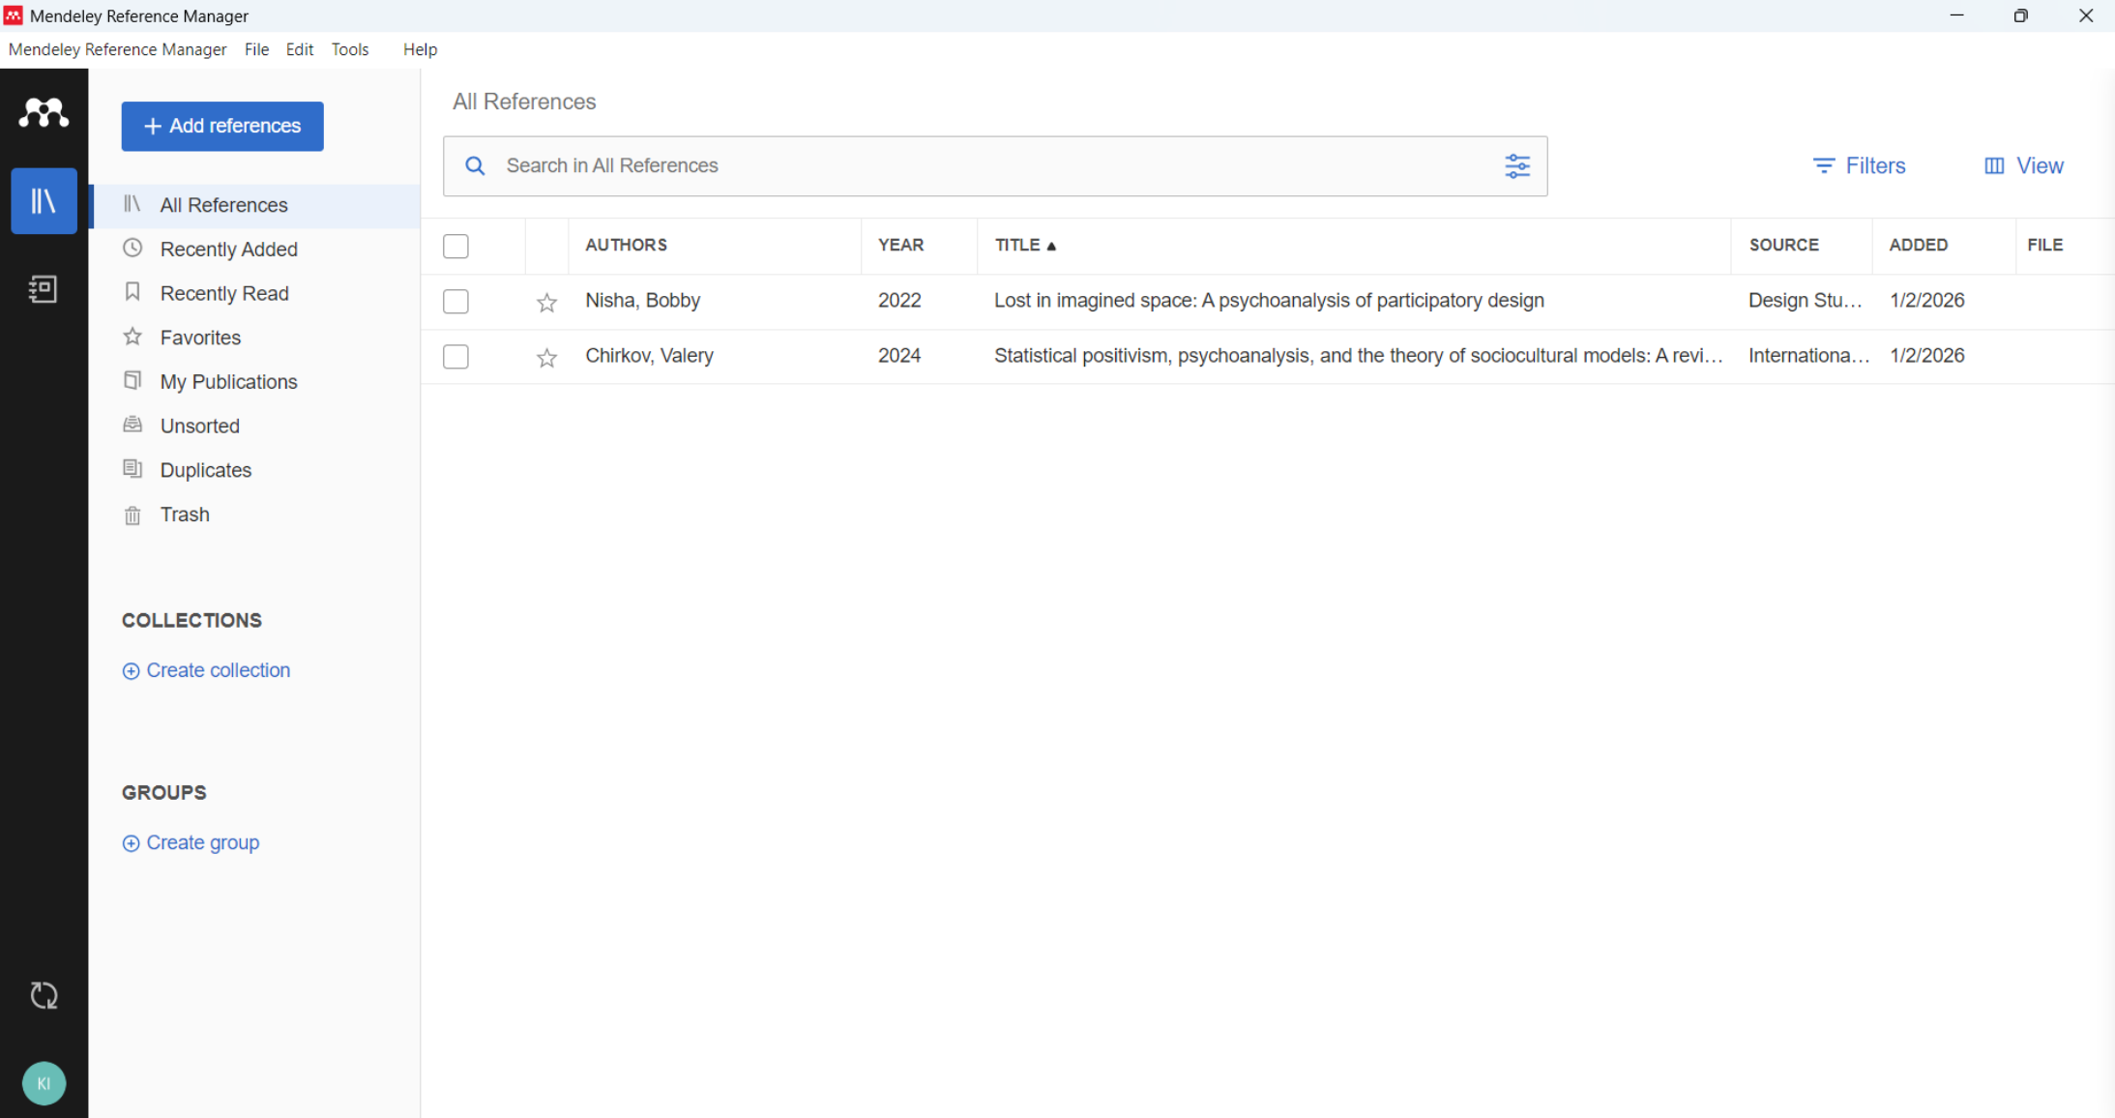Screen dimensions: 2115x1118
Task: Toggle the select-all references checkbox
Action: (455, 247)
